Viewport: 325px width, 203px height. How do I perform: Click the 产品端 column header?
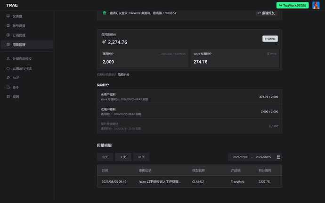click(236, 171)
